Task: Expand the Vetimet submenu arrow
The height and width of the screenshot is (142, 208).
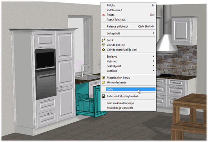Action: point(153,61)
